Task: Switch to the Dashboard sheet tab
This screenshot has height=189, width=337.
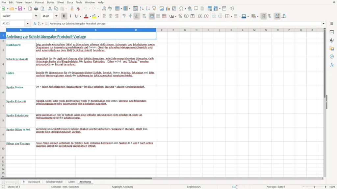Action: pyautogui.click(x=34, y=182)
